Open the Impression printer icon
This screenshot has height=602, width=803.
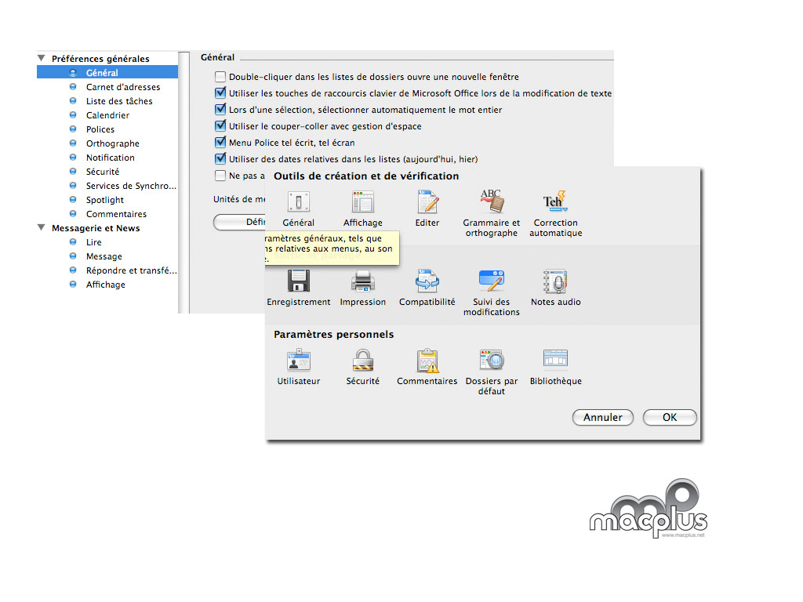pyautogui.click(x=363, y=281)
